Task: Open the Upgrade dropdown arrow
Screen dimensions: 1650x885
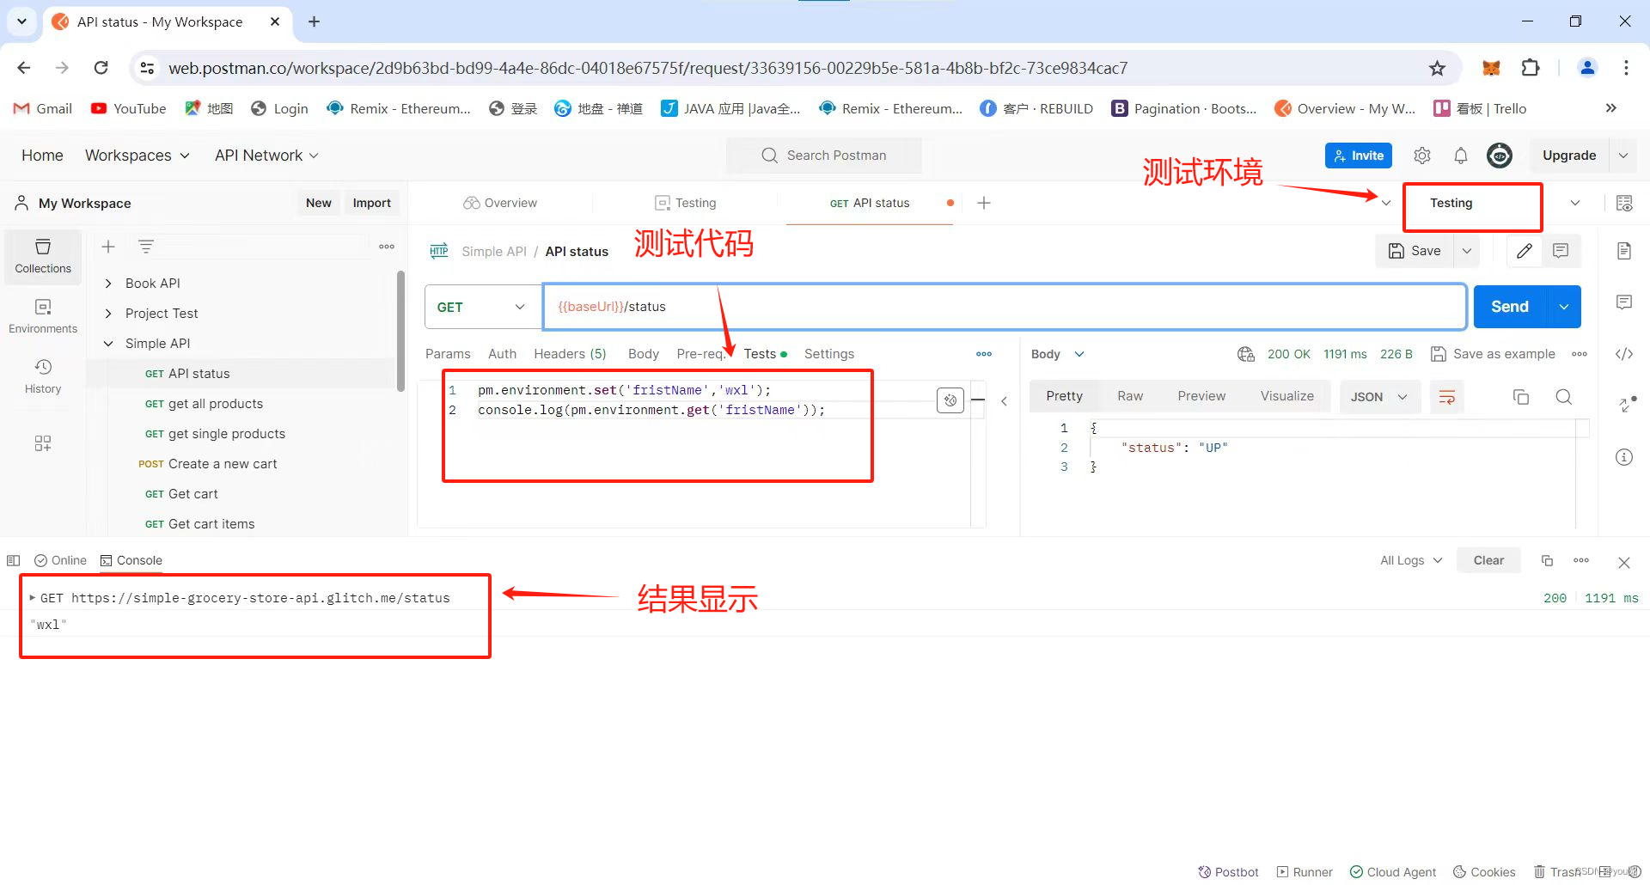Action: click(x=1623, y=156)
